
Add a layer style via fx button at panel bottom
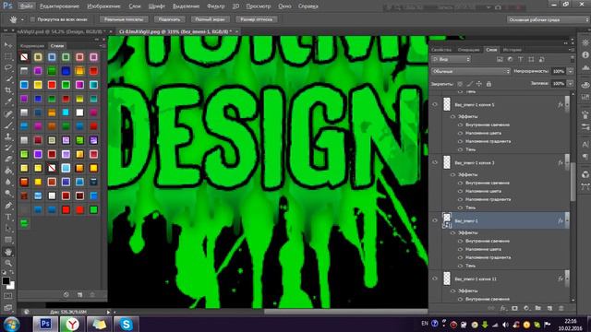pos(503,308)
